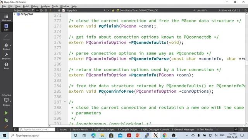Split the Projects side panel
This screenshot has height=139, width=248.
pyautogui.click(x=41, y=10)
